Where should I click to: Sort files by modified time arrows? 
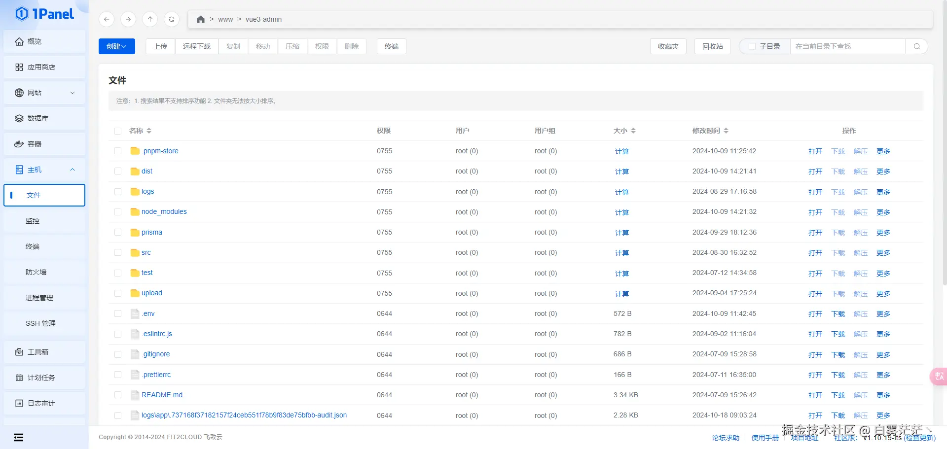[x=726, y=131]
